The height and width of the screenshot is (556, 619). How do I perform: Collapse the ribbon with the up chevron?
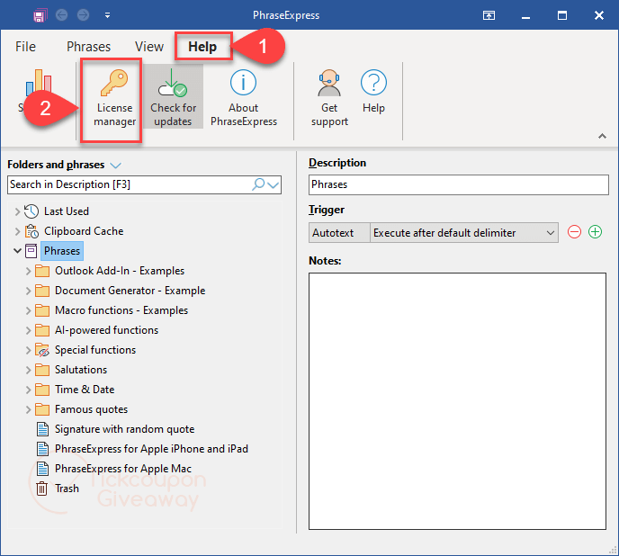pos(602,136)
